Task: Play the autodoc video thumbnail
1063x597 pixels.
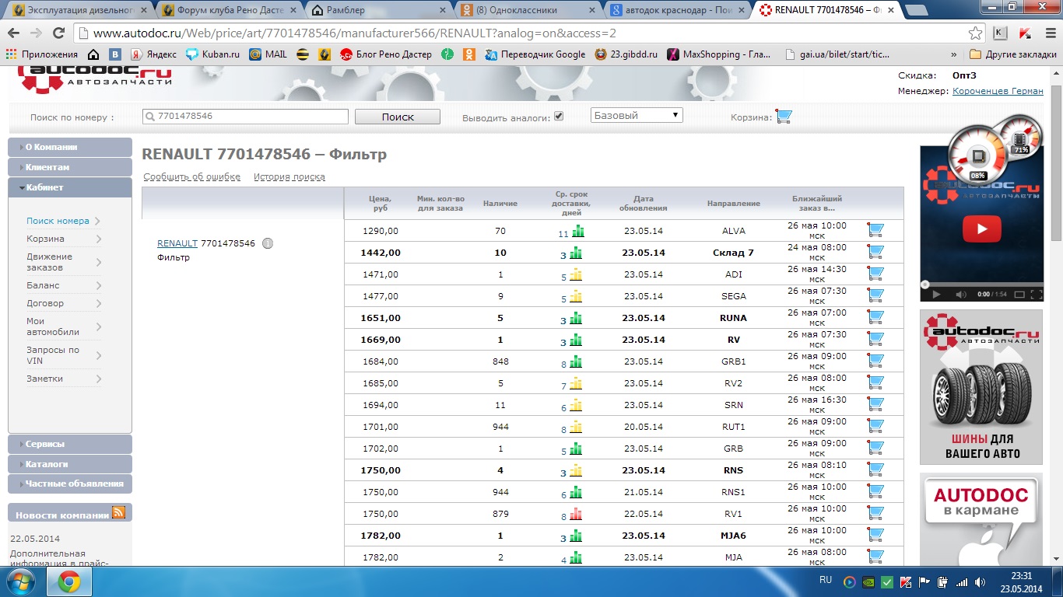Action: coord(981,229)
